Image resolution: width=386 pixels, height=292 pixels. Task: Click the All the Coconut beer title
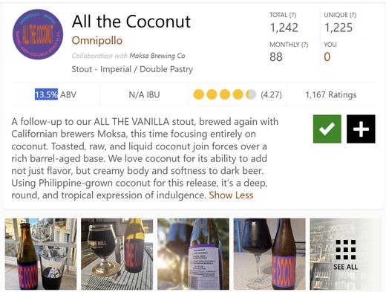pyautogui.click(x=131, y=22)
